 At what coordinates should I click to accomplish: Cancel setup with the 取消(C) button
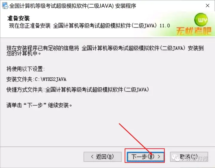(189, 157)
